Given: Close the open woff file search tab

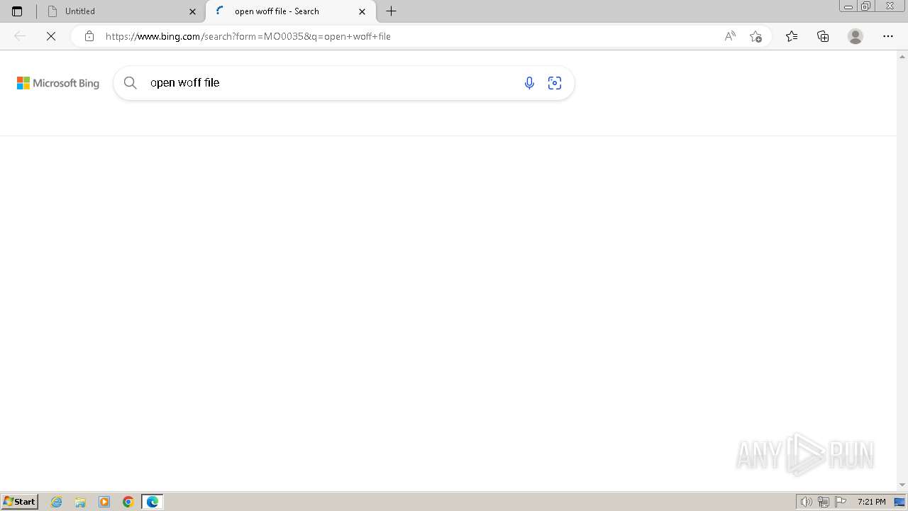Looking at the screenshot, I should coord(362,11).
